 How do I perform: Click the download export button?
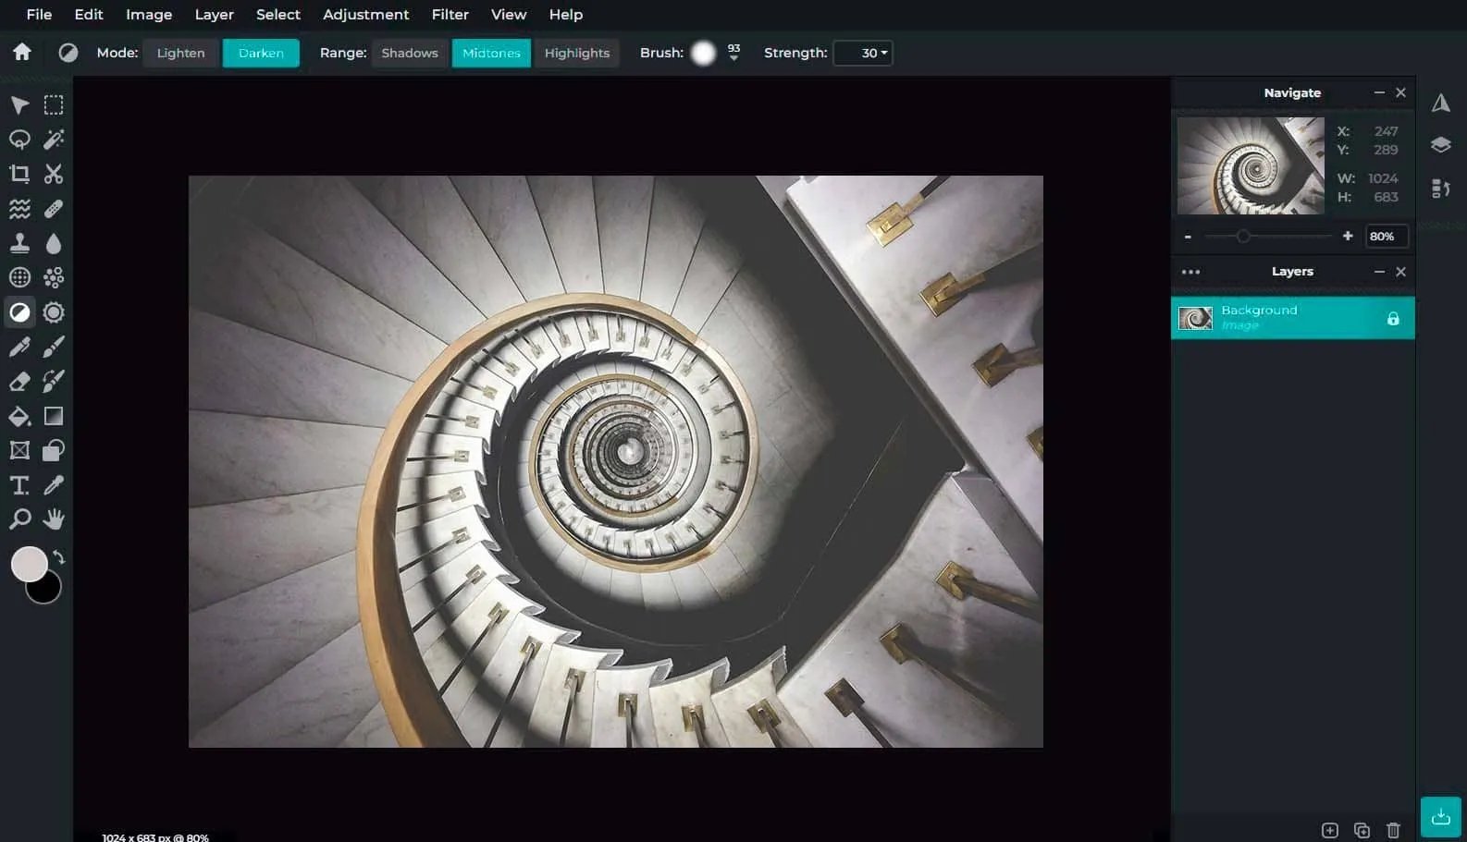[1440, 817]
